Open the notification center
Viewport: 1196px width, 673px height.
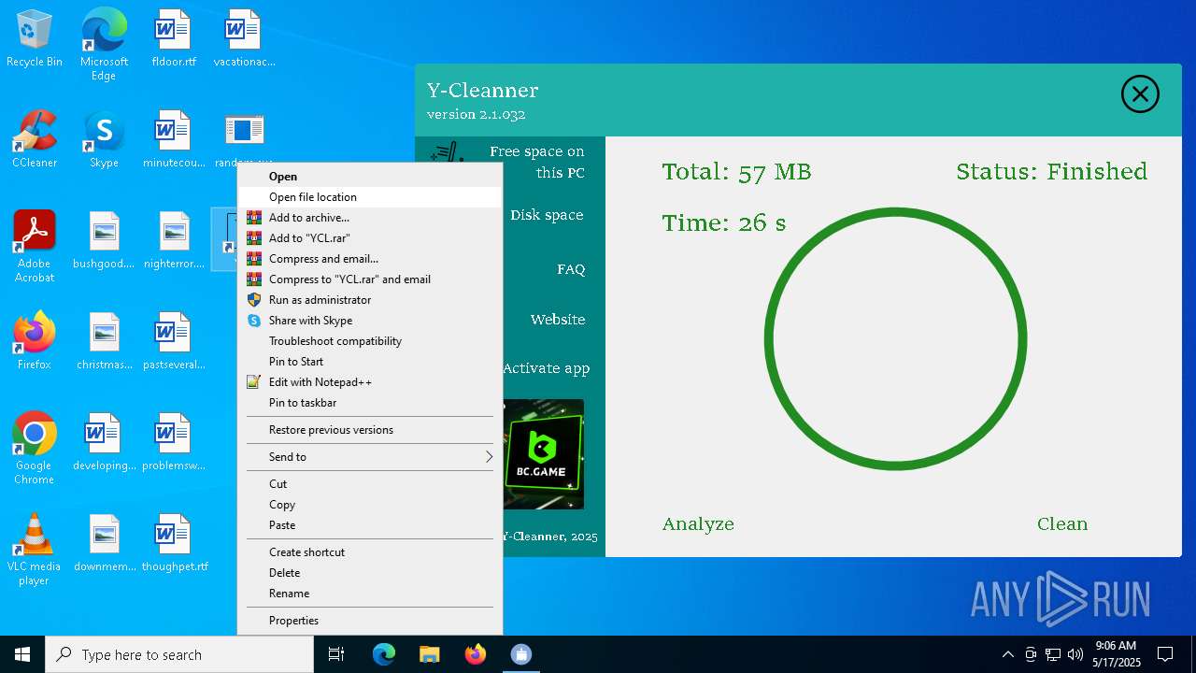(x=1165, y=654)
